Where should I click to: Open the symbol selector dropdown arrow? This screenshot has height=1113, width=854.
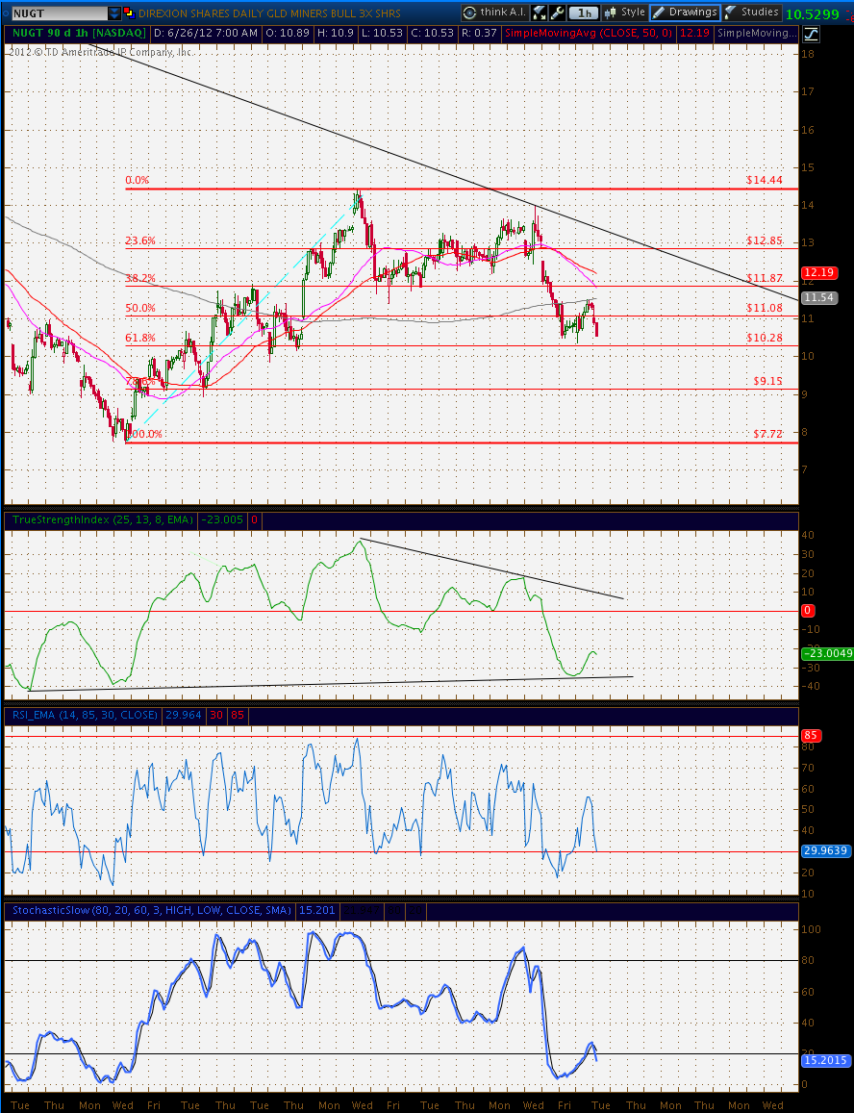pos(114,13)
